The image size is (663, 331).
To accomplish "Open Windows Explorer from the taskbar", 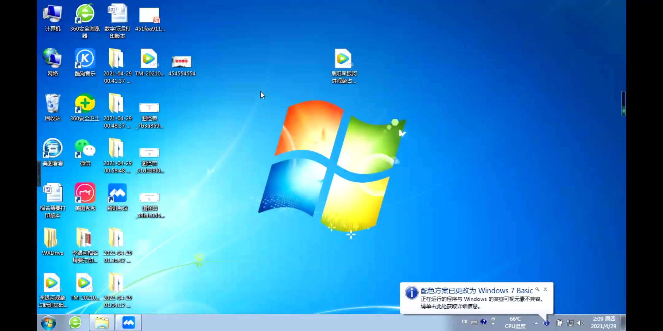I will pos(102,322).
